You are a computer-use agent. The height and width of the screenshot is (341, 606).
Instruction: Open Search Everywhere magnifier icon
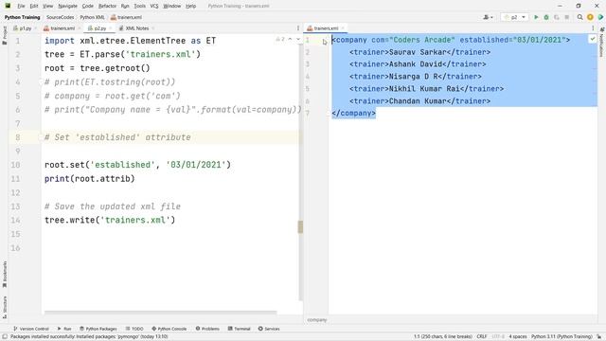pyautogui.click(x=579, y=17)
